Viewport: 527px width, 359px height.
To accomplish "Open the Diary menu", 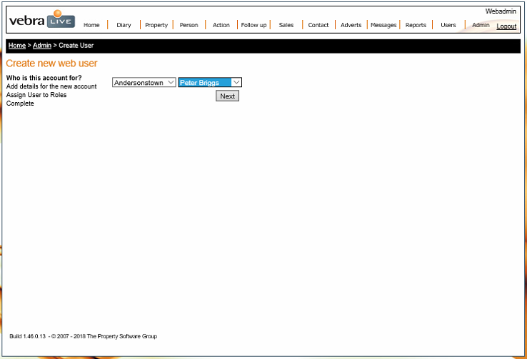I will (124, 25).
